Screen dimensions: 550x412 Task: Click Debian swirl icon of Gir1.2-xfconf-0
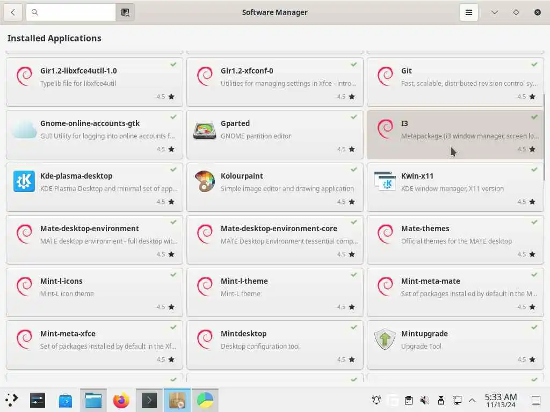click(205, 76)
